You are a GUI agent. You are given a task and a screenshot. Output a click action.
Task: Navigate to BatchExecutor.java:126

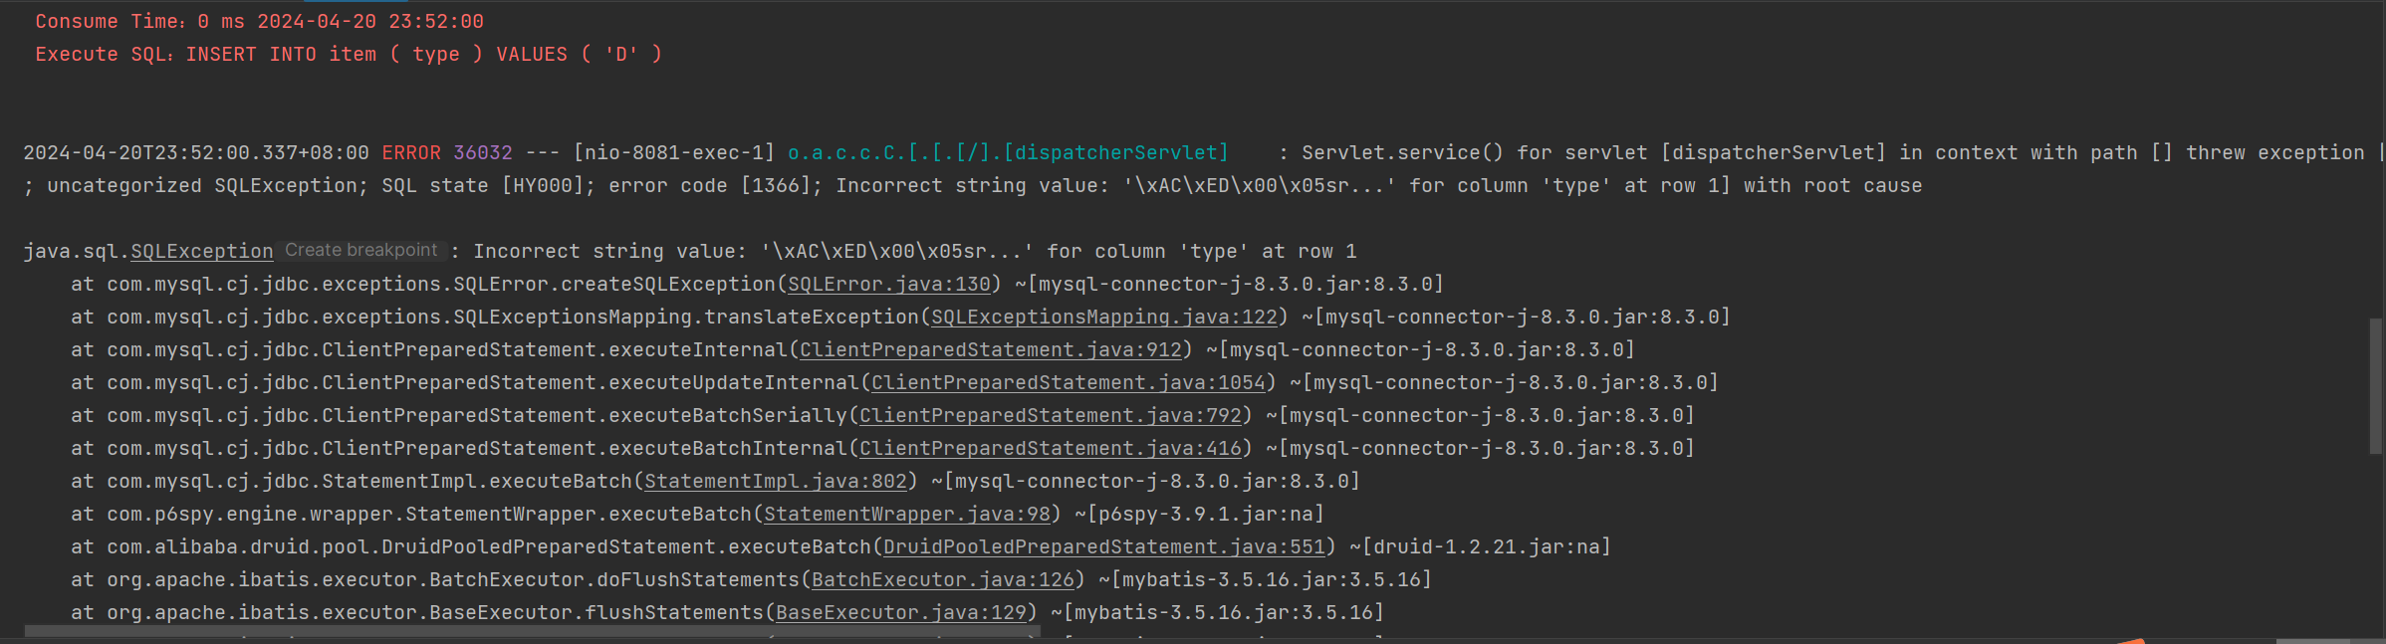[943, 580]
